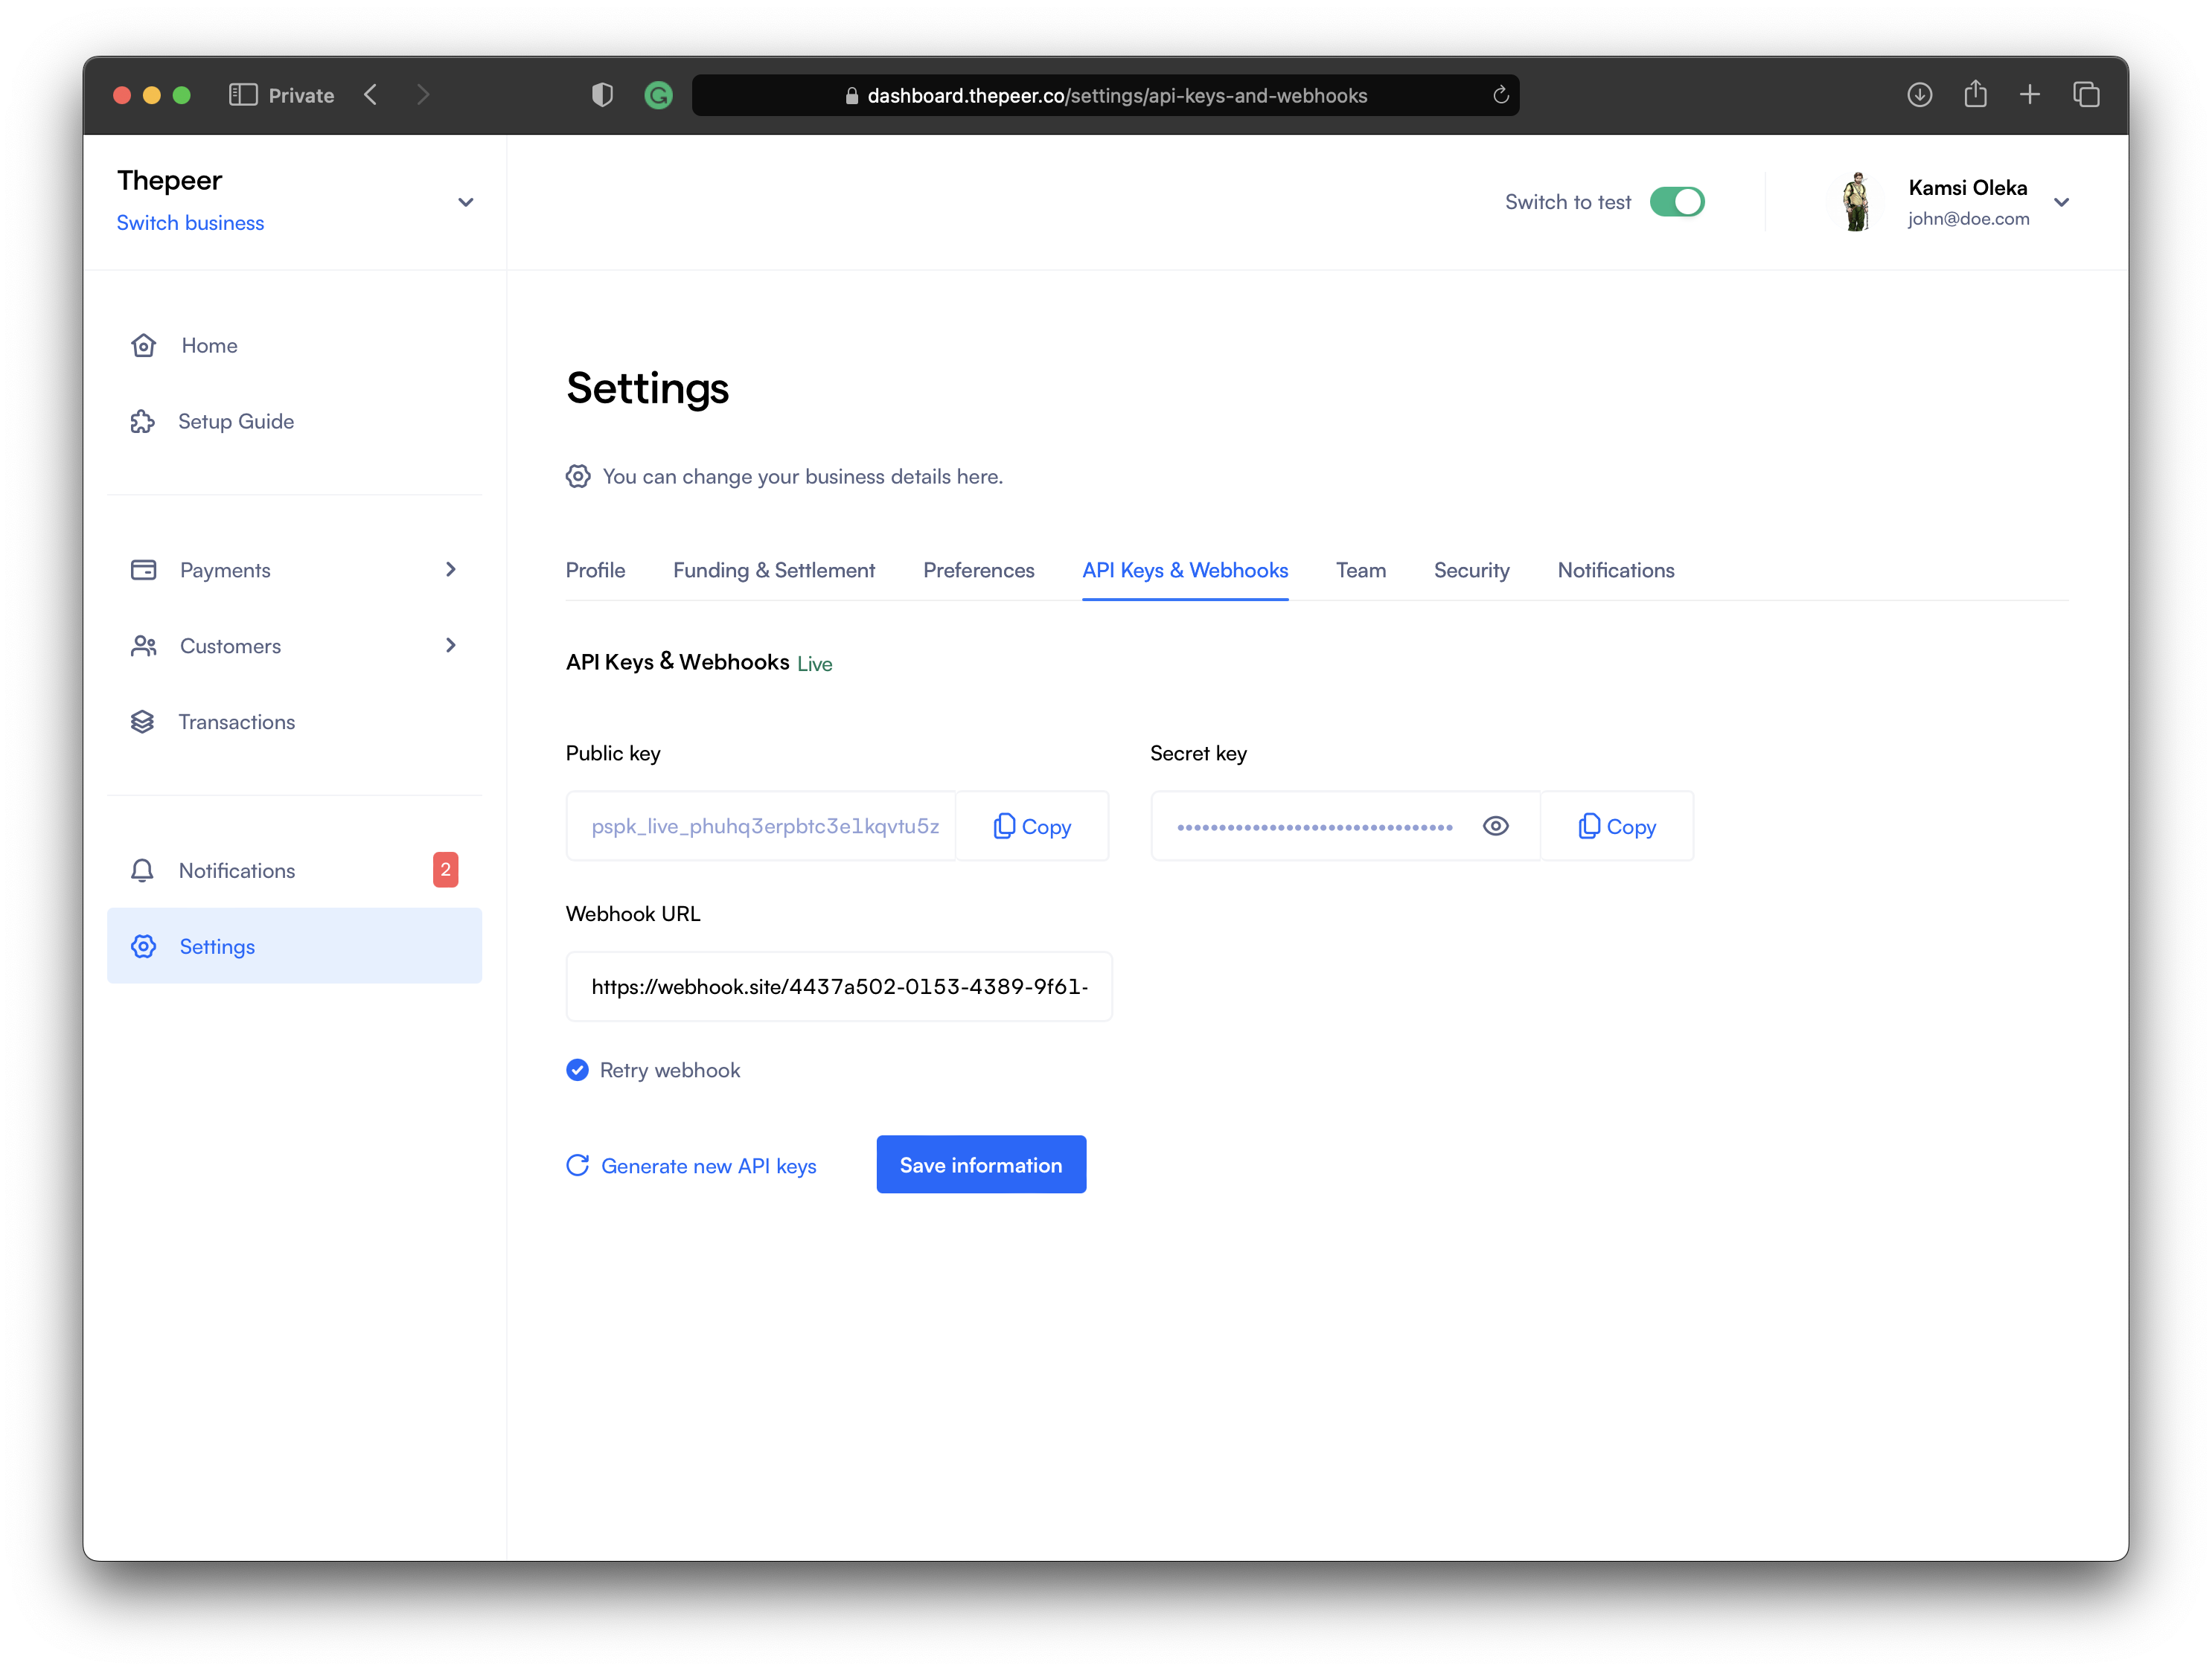2212x1671 pixels.
Task: Copy the secret key
Action: 1617,826
